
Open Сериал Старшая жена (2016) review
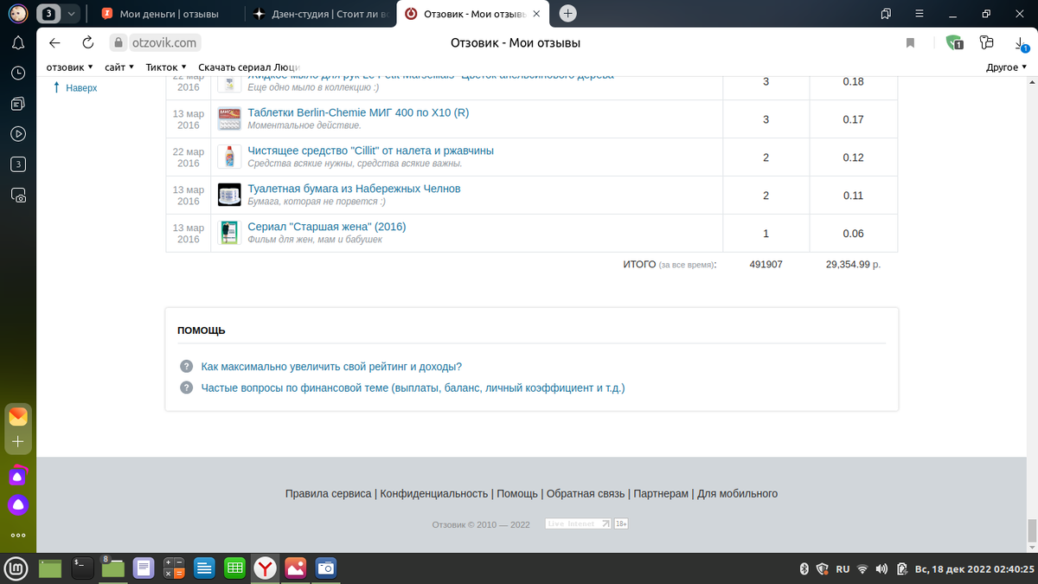(x=326, y=227)
